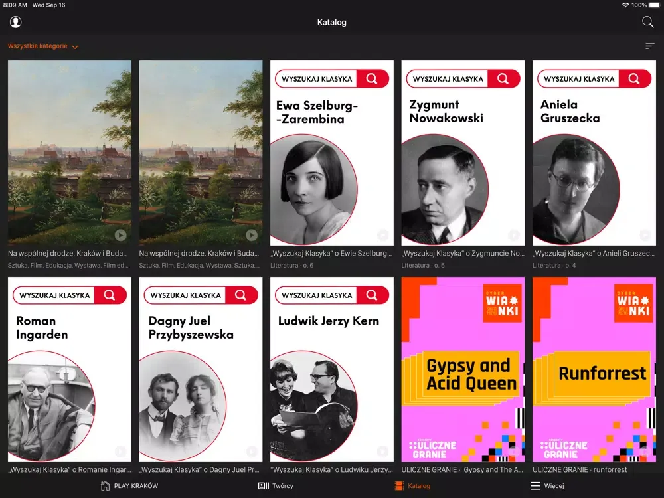Play first Na wspólnej drodze painting video

(x=120, y=235)
